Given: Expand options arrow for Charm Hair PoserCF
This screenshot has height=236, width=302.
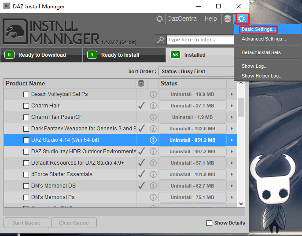Looking at the screenshot, I should click(x=232, y=117).
